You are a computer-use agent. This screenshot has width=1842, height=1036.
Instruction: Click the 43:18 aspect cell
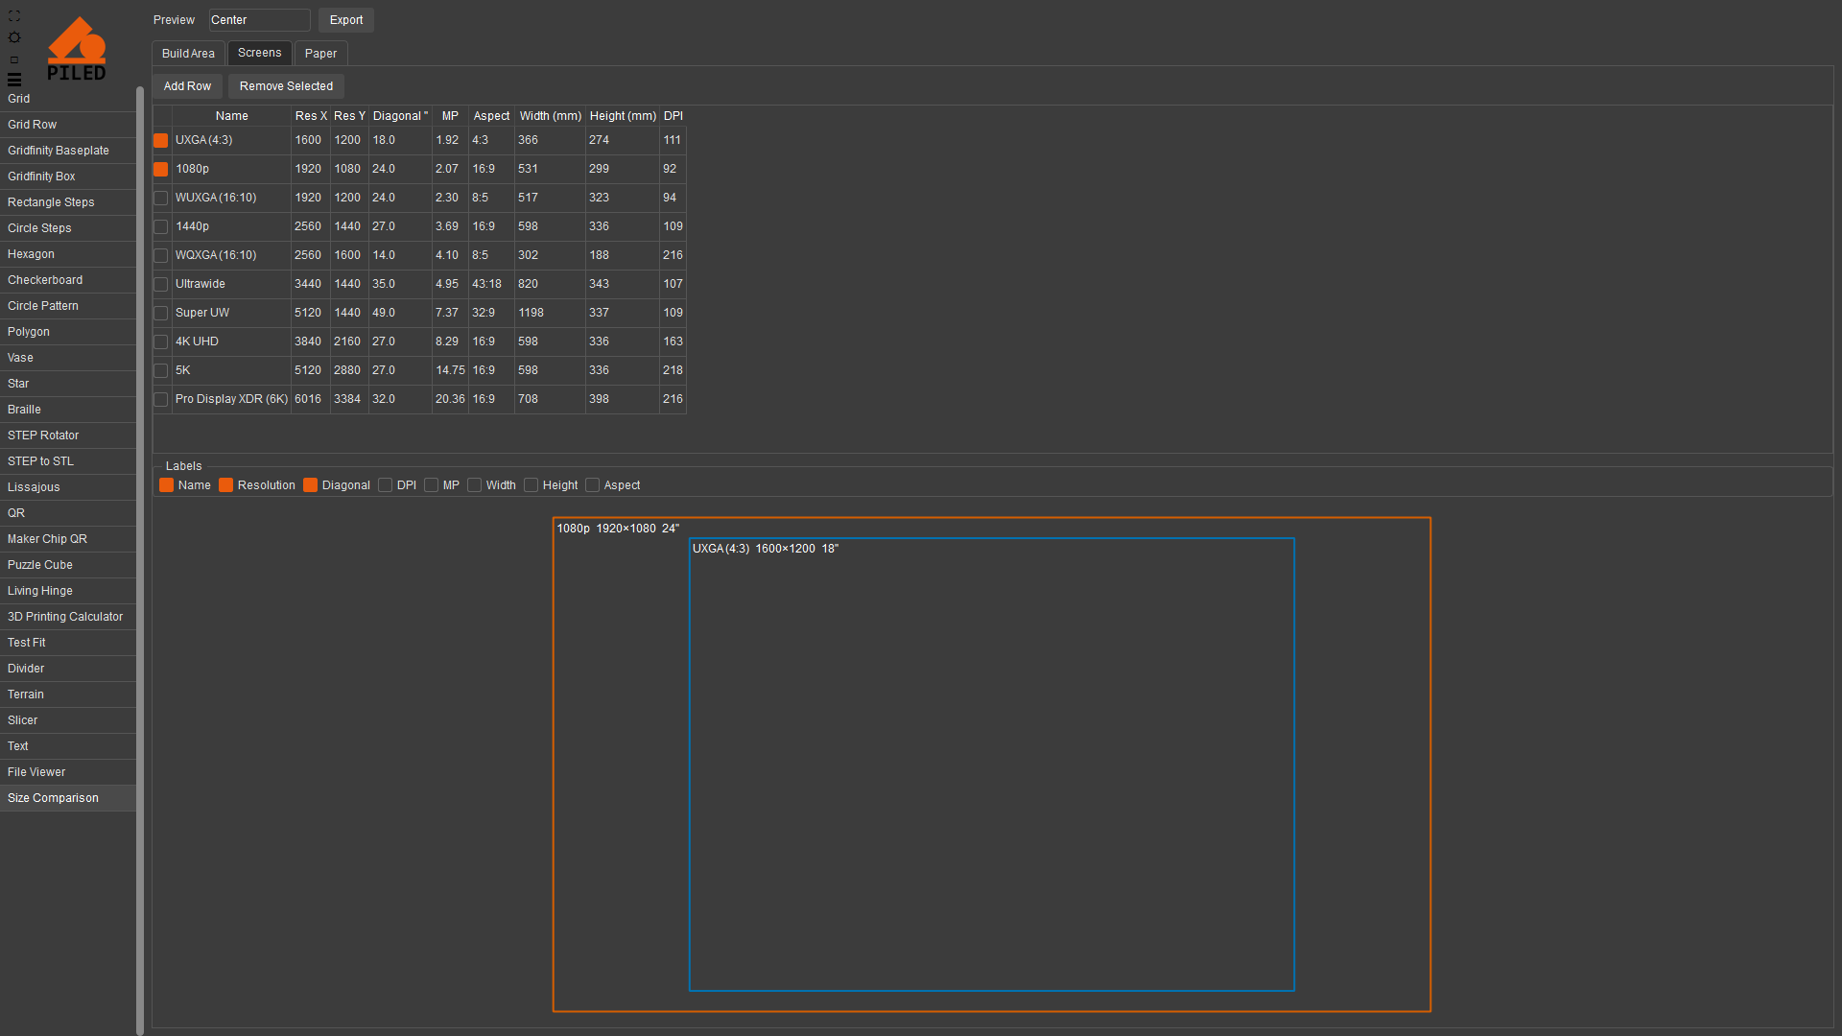point(491,285)
